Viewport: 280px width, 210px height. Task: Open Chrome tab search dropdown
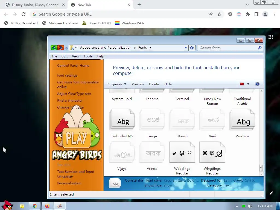tap(247, 5)
